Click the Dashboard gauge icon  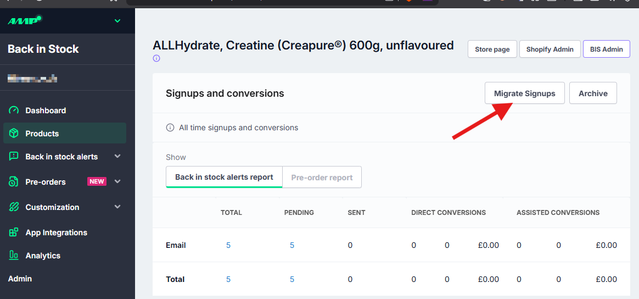(14, 110)
